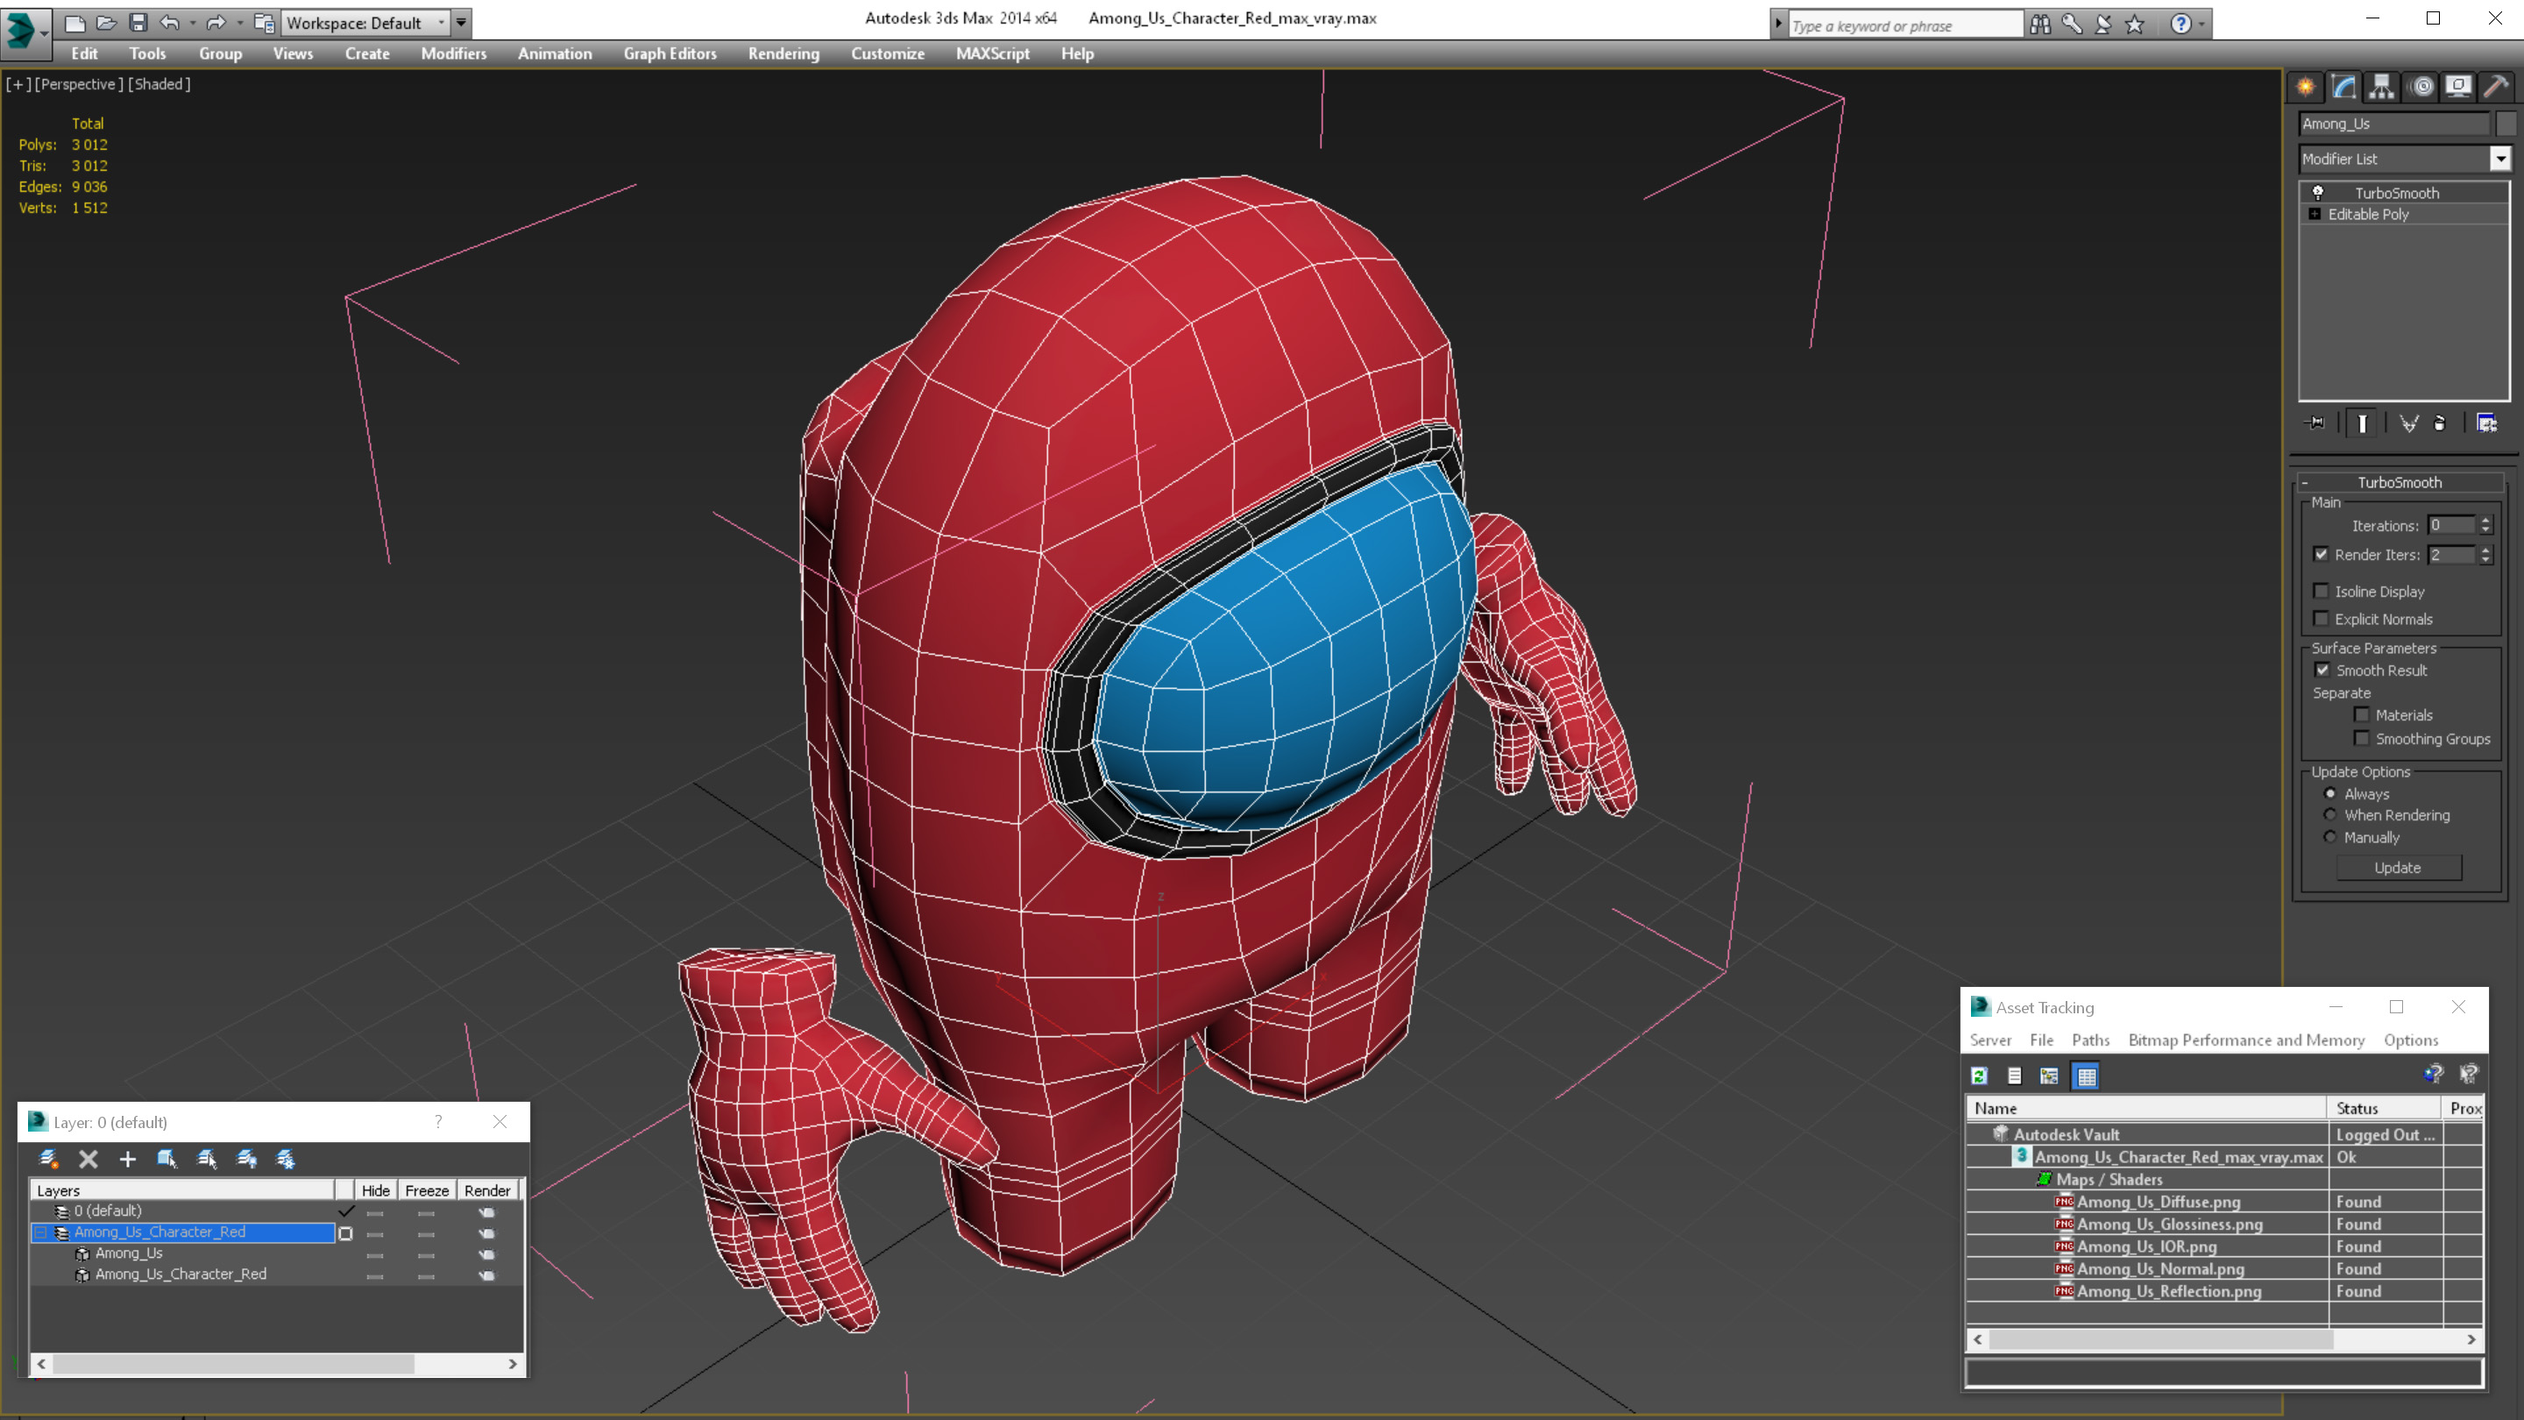Open the Graph Editors menu

[x=670, y=53]
